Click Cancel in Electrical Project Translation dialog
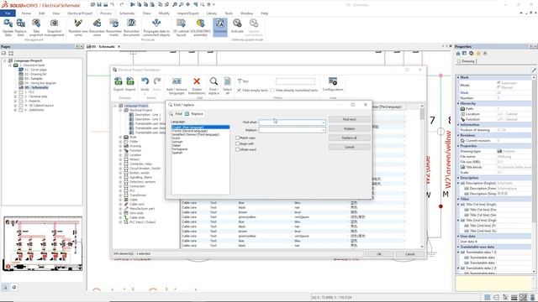 click(410, 254)
